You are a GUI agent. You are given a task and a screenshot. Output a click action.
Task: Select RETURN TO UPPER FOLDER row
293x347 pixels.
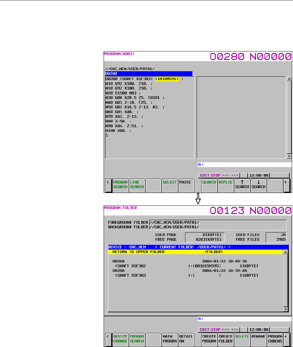(195, 252)
